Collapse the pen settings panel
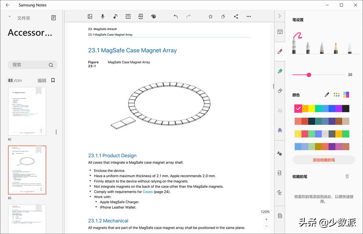This screenshot has height=234, width=363. coord(280,16)
